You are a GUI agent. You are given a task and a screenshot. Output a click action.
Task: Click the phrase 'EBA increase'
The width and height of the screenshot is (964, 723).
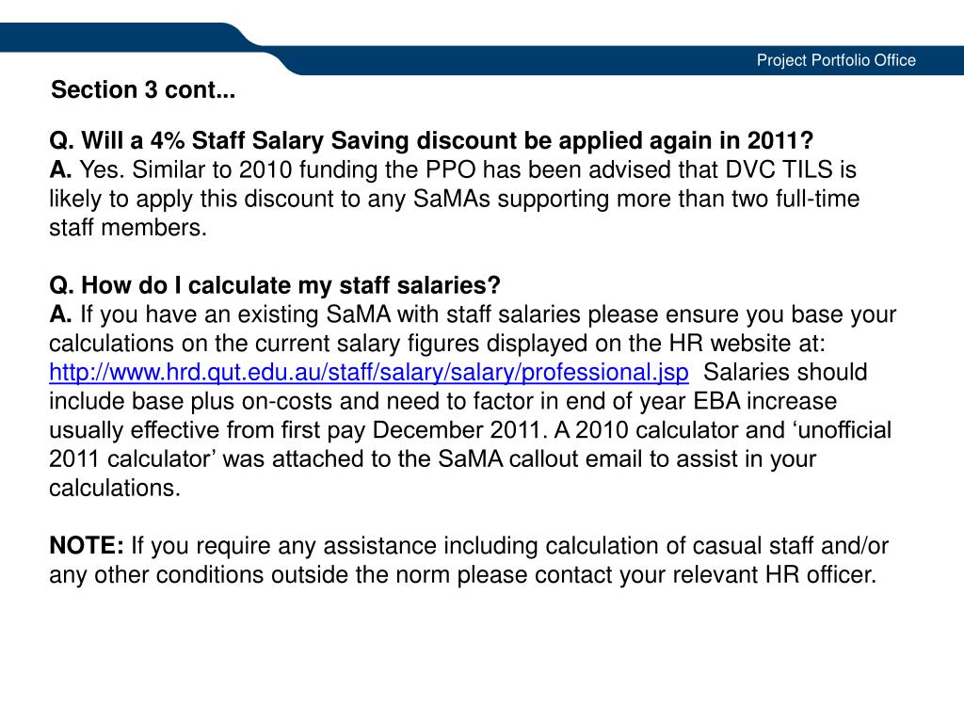(764, 401)
